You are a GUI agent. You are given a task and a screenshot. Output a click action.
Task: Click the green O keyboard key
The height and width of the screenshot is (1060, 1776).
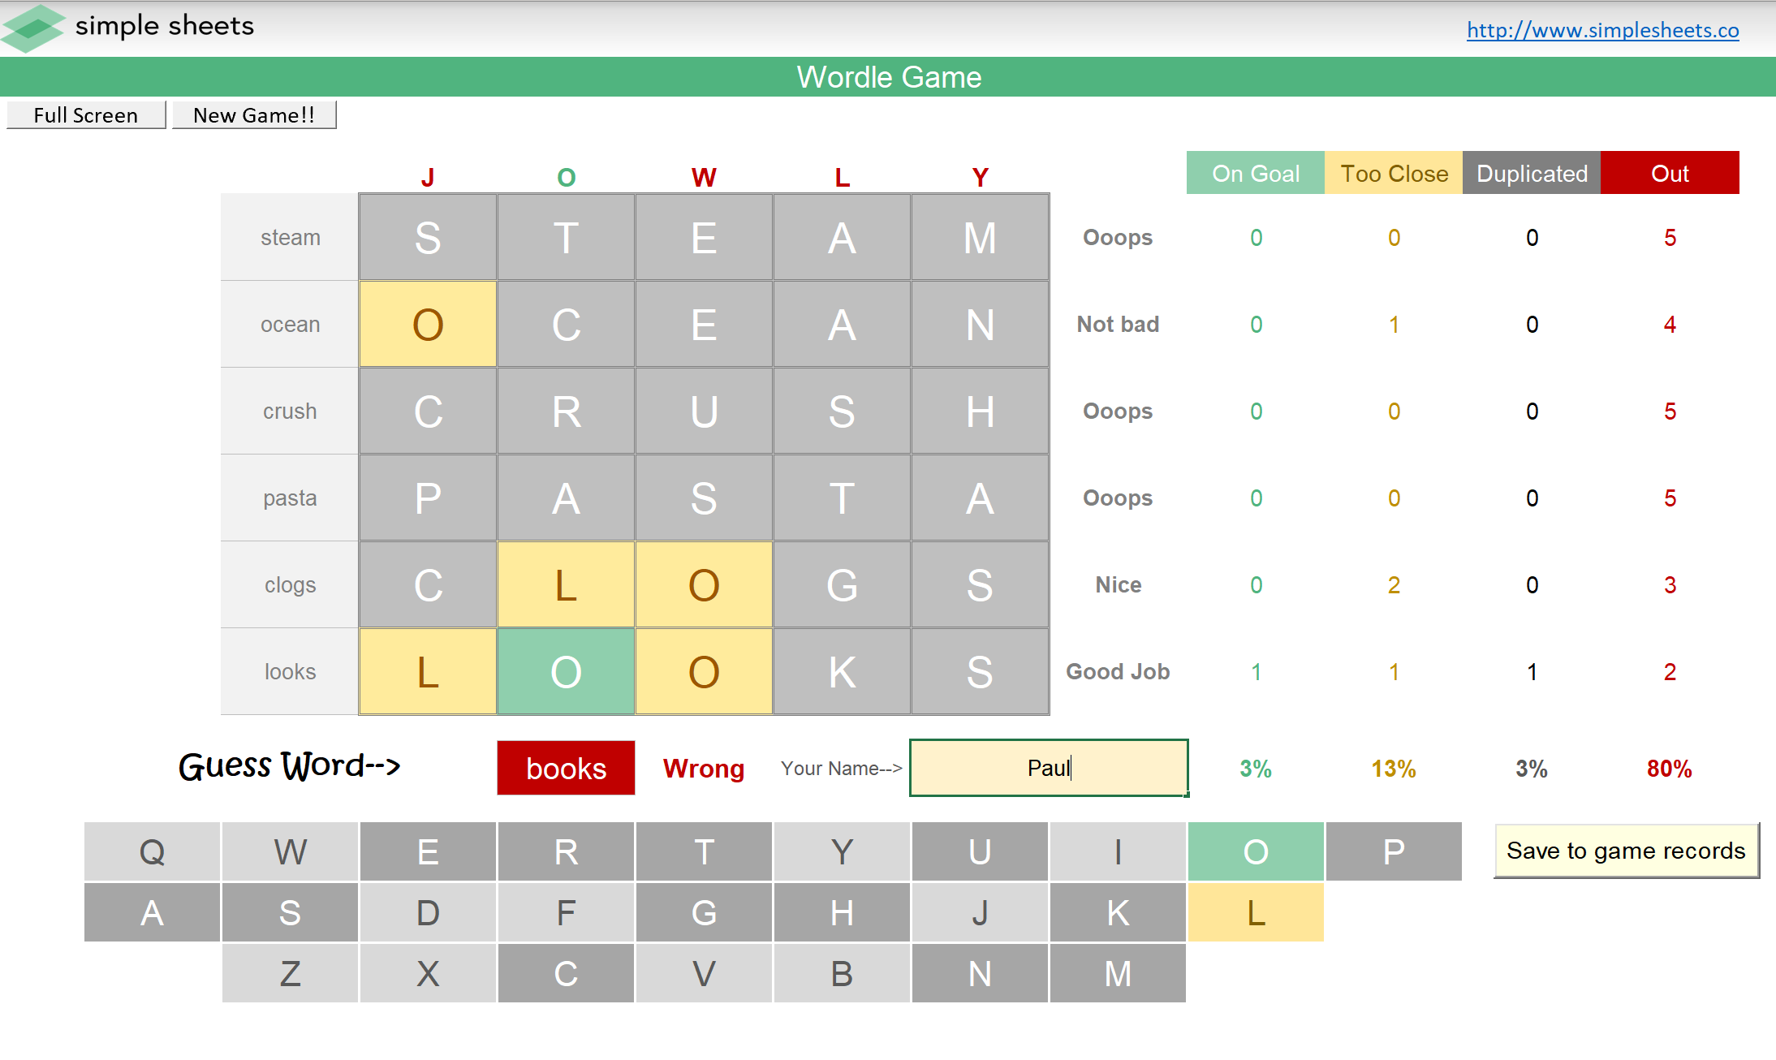(1255, 851)
